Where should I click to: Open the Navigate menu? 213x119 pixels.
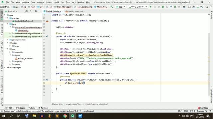25,2
